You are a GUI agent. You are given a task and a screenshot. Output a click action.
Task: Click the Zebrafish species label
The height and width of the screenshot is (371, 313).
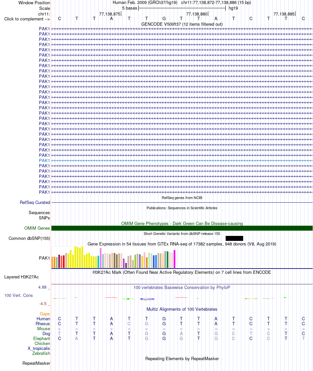pos(41,353)
